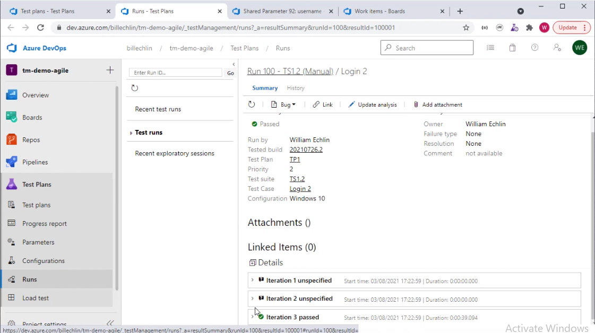Expand the Test runs tree node
Image resolution: width=595 pixels, height=333 pixels.
tap(131, 133)
